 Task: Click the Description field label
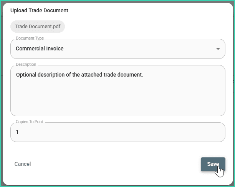[26, 64]
